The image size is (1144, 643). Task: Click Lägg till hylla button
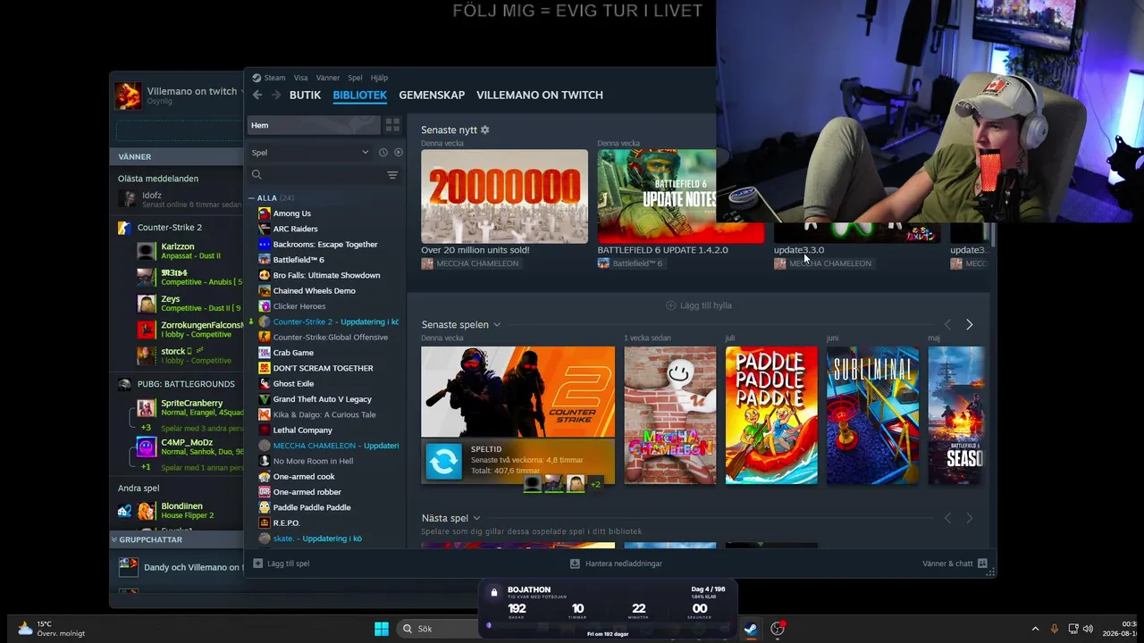[x=699, y=305]
